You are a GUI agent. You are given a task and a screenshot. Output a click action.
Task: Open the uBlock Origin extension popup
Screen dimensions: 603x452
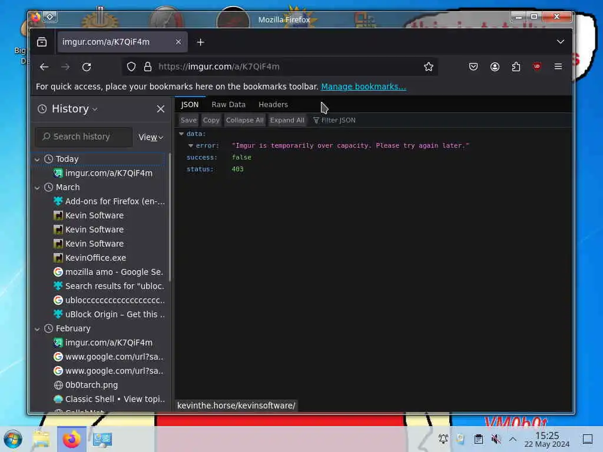(x=537, y=67)
